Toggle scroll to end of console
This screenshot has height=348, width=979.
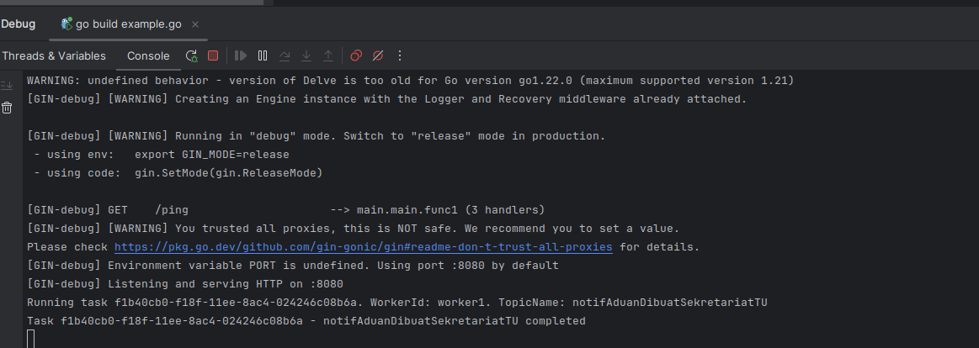(x=7, y=85)
